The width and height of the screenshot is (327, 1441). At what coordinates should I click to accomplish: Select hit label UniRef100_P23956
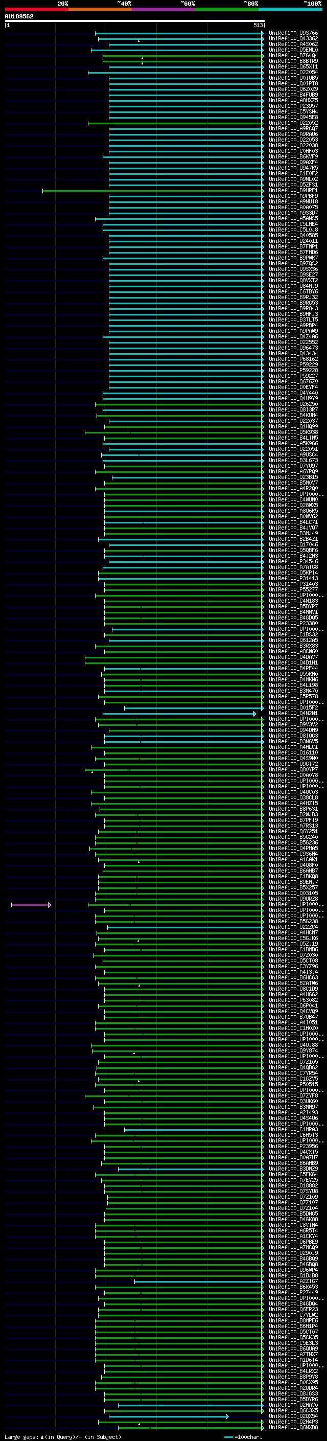click(x=293, y=1146)
